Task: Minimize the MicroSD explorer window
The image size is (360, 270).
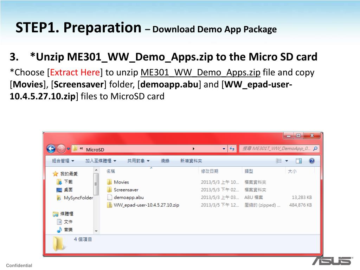Action: click(x=289, y=136)
